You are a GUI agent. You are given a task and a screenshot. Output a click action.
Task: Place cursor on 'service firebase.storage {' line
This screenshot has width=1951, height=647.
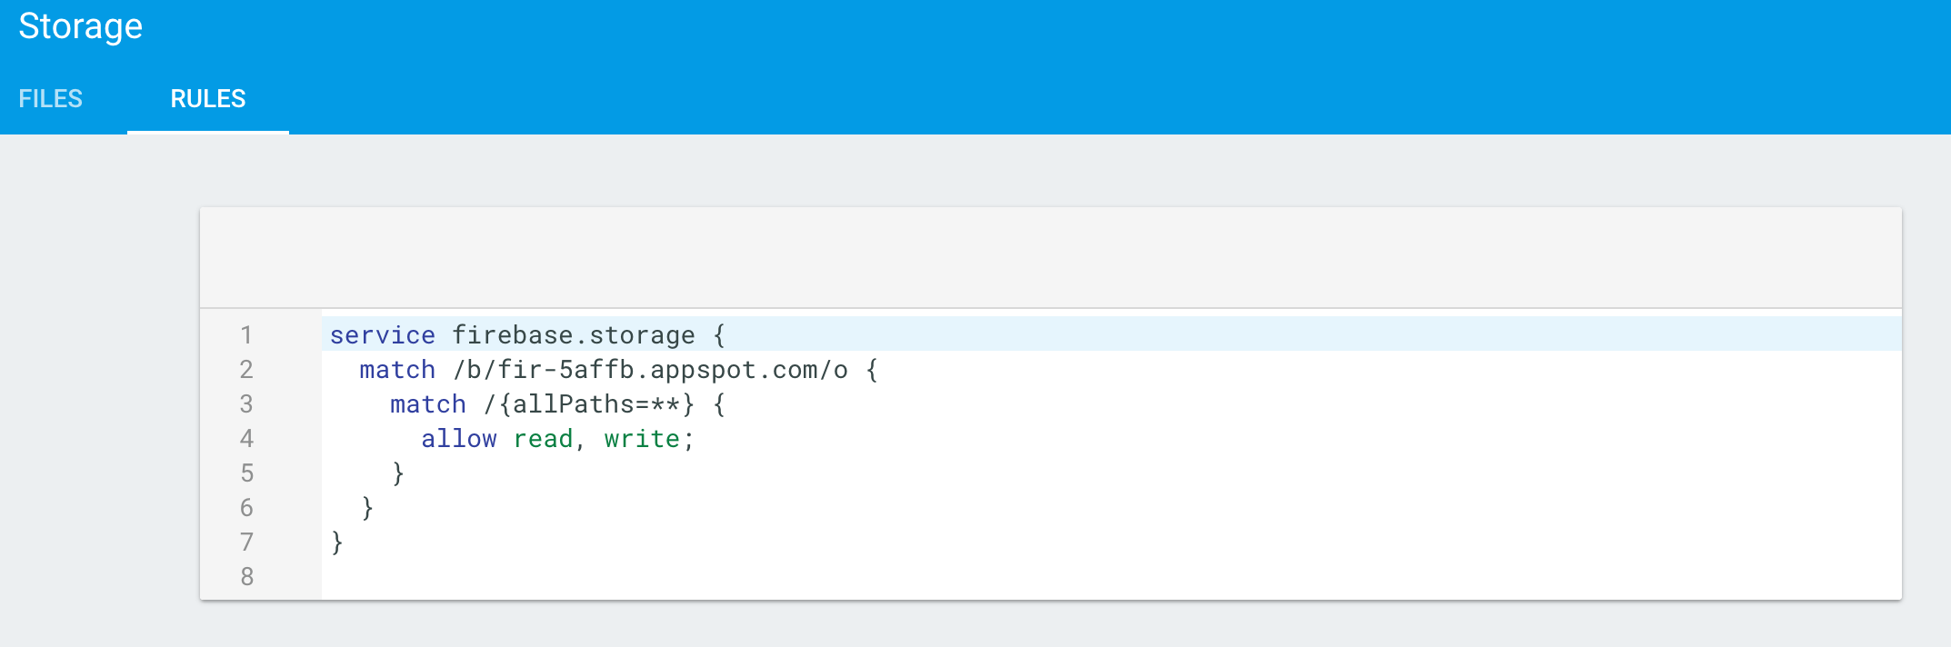coord(1111,334)
